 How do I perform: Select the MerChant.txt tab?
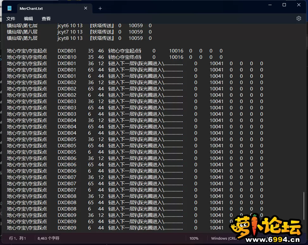(55, 9)
